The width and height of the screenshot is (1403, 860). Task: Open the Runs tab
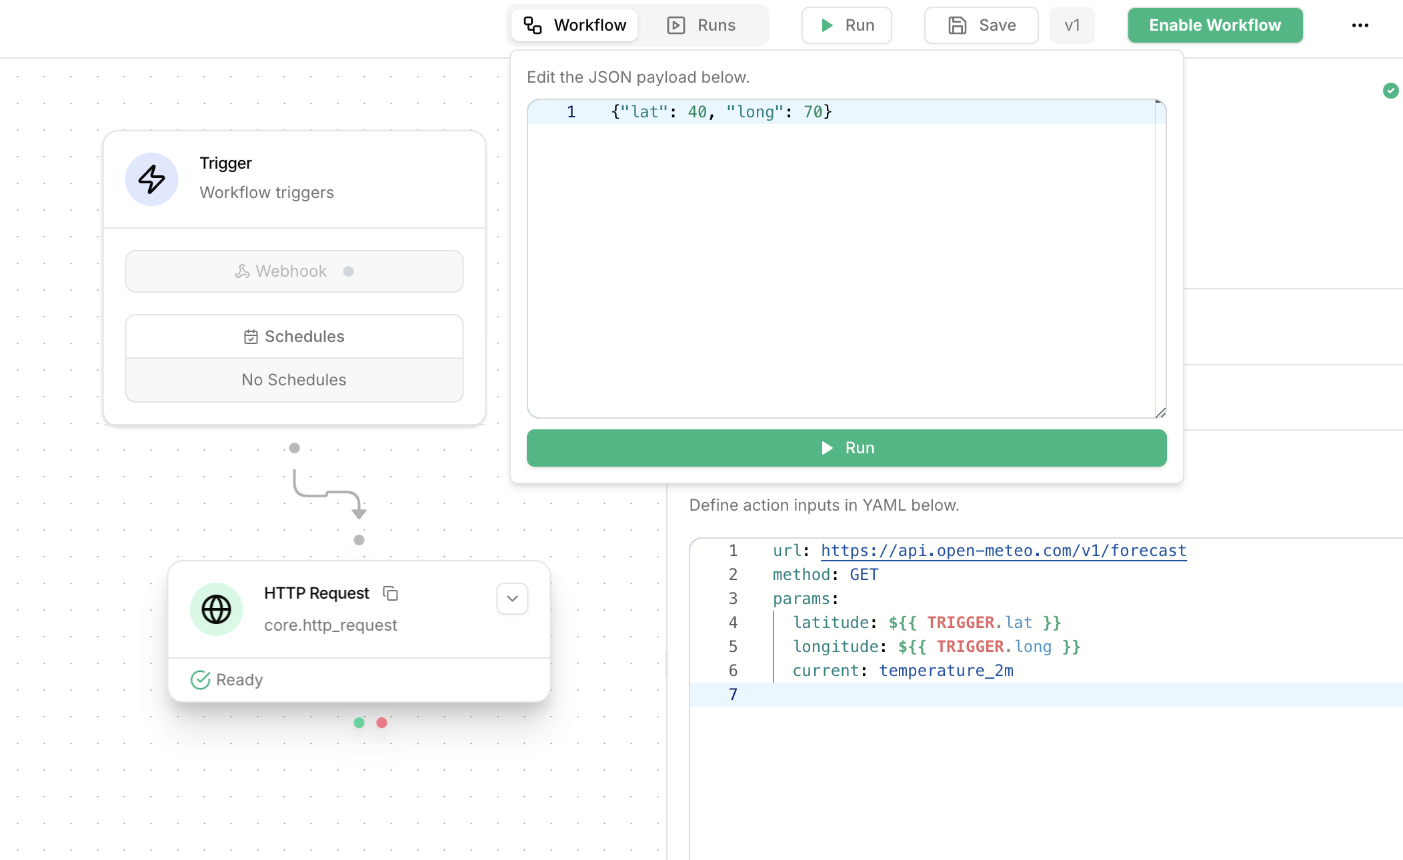pos(701,25)
